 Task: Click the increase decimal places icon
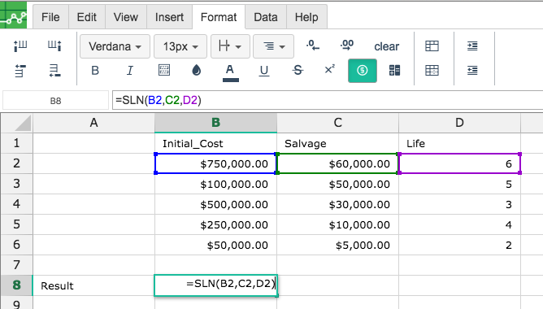click(x=347, y=46)
